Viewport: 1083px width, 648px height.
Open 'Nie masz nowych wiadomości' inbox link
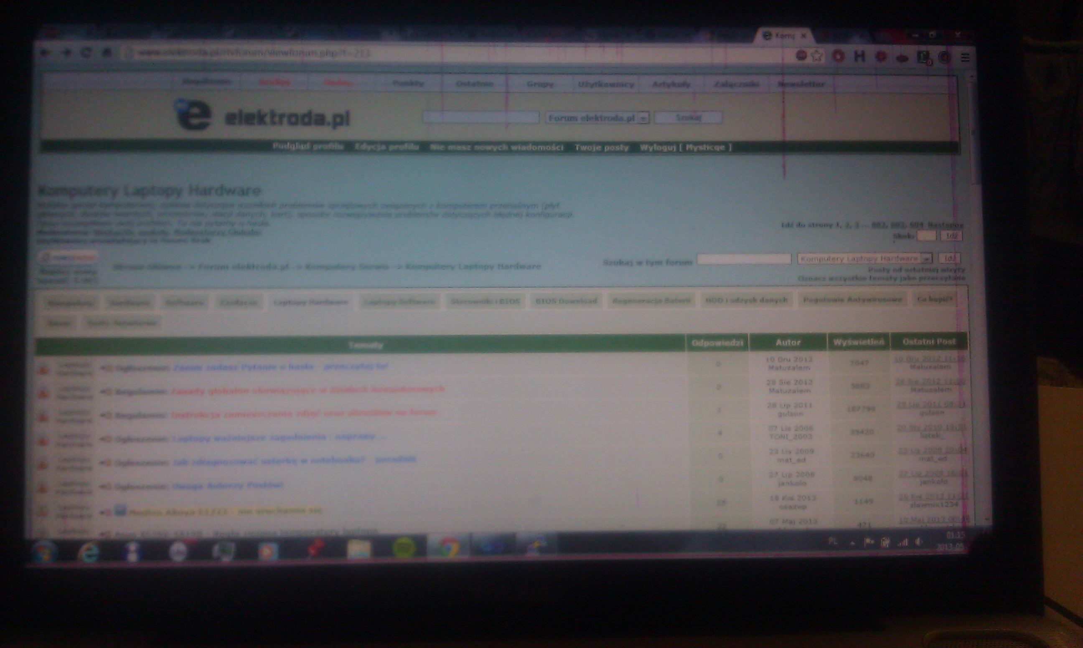click(497, 147)
